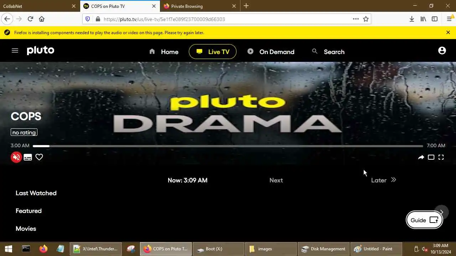Open the On Demand section
The height and width of the screenshot is (256, 456).
(x=271, y=52)
